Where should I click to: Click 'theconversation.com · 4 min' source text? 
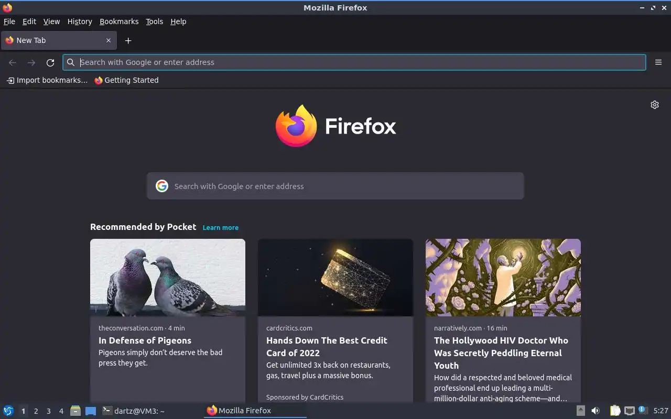(142, 328)
